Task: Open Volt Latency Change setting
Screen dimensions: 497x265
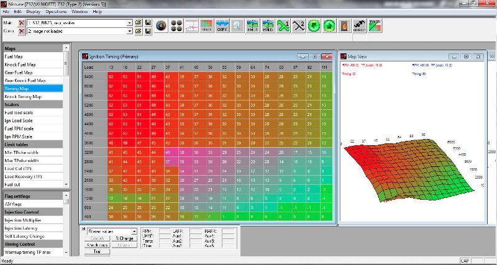Action: (x=33, y=236)
